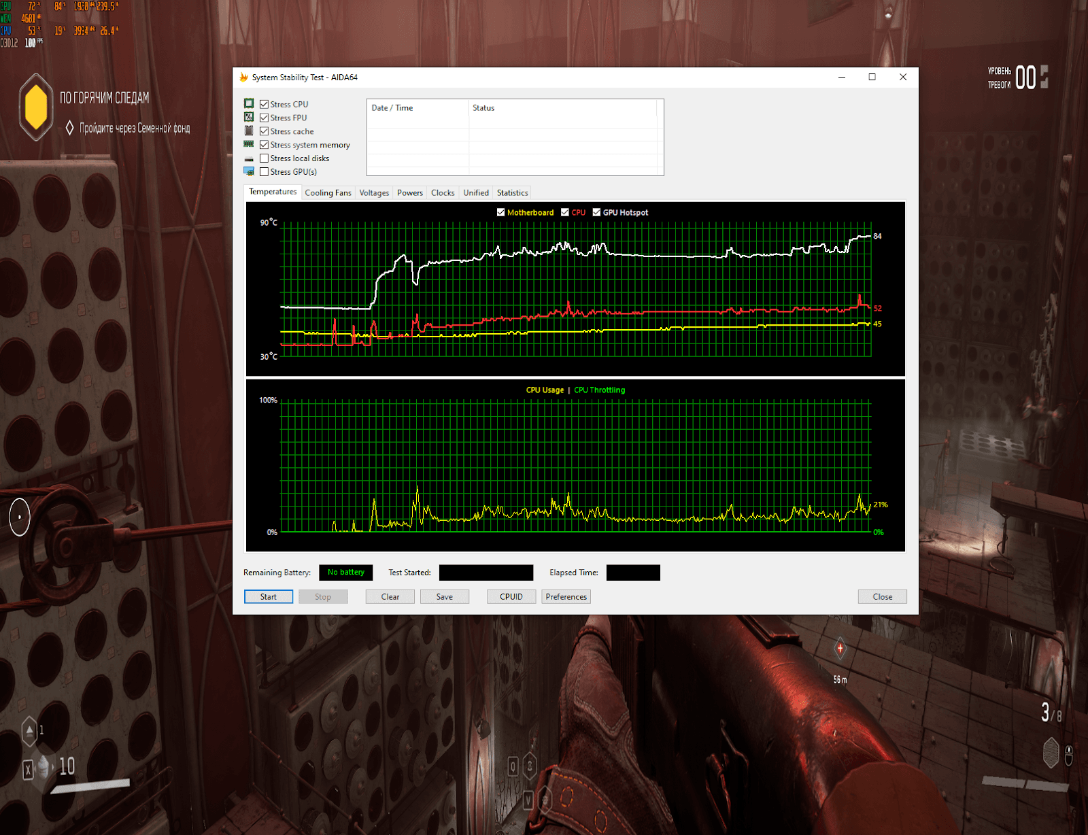This screenshot has width=1088, height=835.
Task: Toggle the CPU temperature graph checkbox
Action: (x=565, y=212)
